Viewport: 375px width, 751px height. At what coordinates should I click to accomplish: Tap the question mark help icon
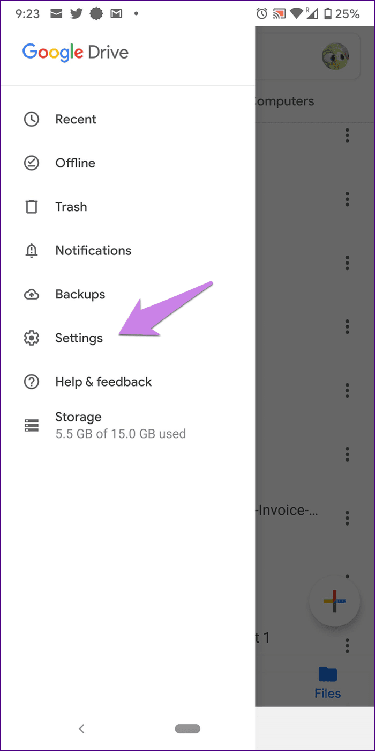32,382
